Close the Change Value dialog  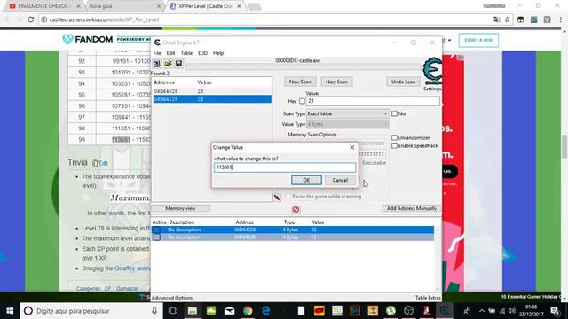click(351, 147)
